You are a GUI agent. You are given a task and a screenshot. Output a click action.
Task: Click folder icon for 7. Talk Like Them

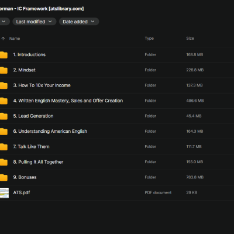coord(4,147)
